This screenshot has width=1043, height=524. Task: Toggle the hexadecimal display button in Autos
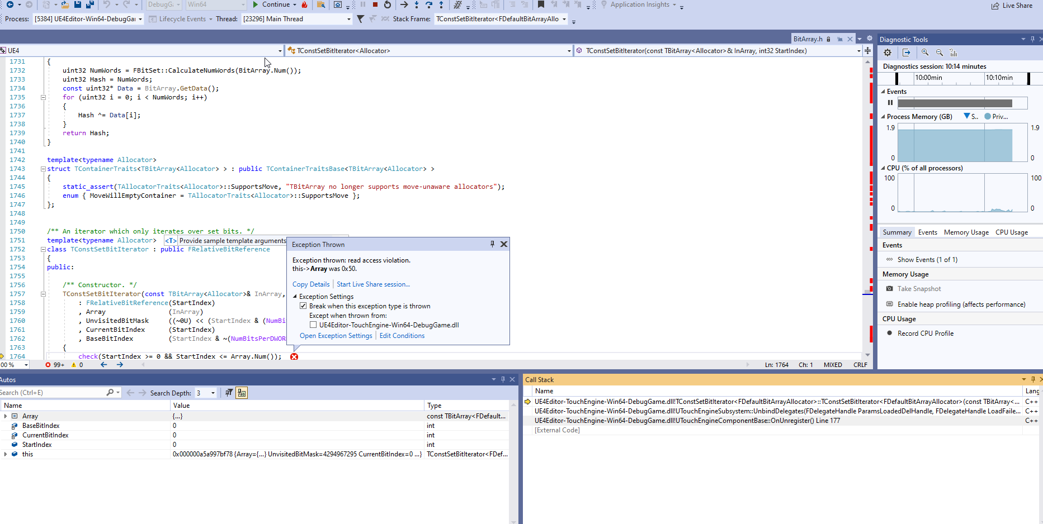point(242,393)
